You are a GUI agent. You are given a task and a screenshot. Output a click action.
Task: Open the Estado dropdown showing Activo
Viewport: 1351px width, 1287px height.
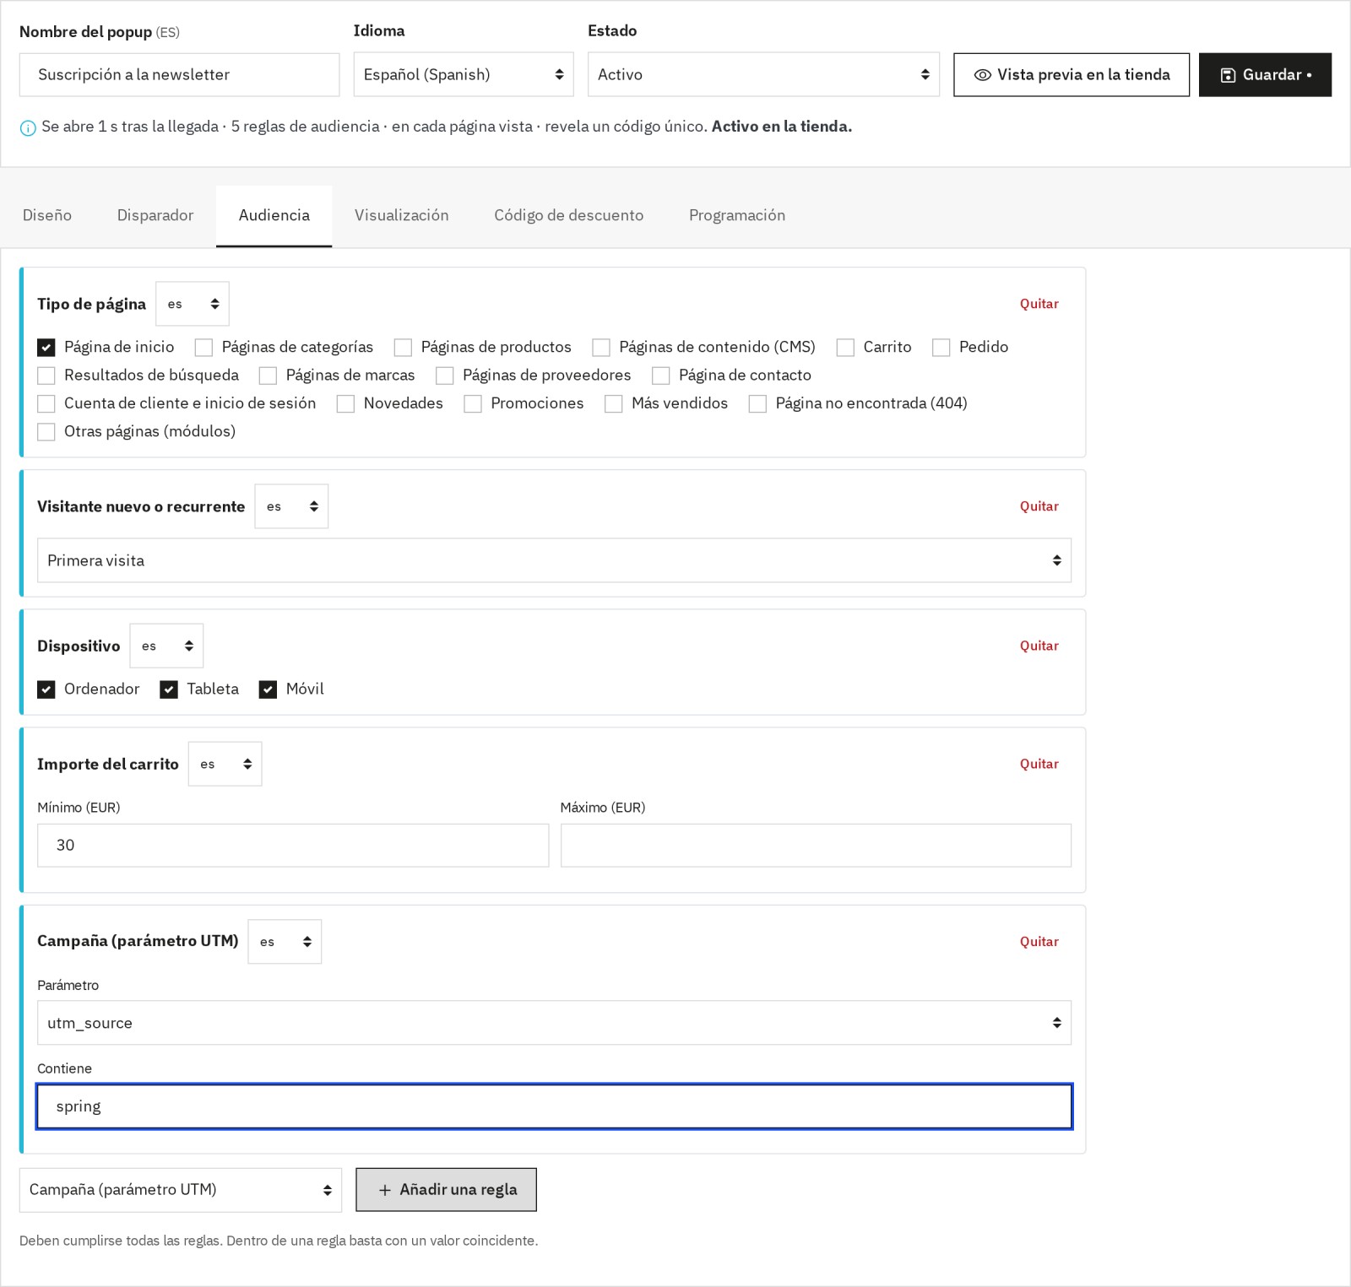(x=763, y=74)
